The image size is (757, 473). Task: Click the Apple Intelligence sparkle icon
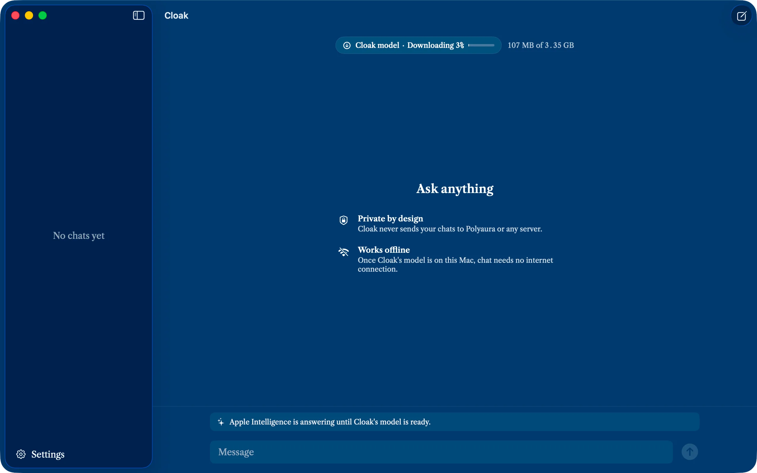[x=221, y=422]
